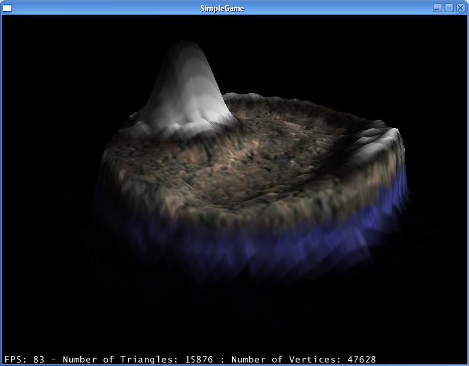Click the vertex count value 47628

pos(362,360)
